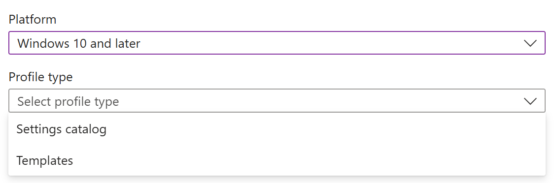Collapse Profile type list via chevron
The height and width of the screenshot is (183, 554).
click(530, 101)
